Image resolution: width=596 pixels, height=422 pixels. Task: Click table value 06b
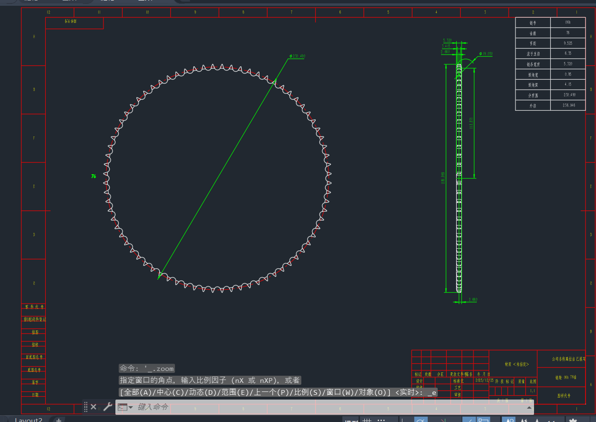tap(567, 22)
